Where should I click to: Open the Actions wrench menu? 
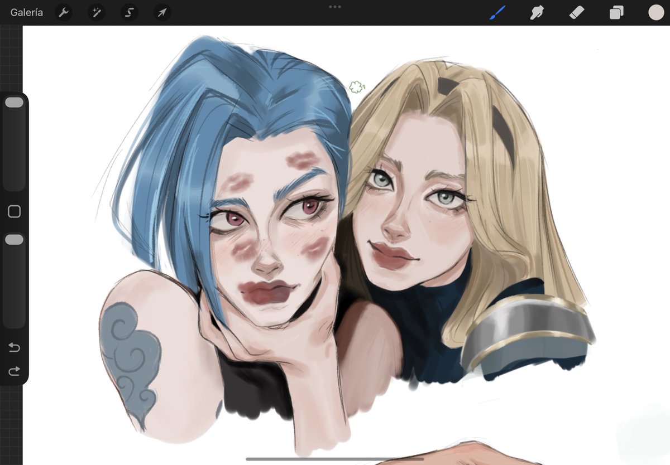64,12
